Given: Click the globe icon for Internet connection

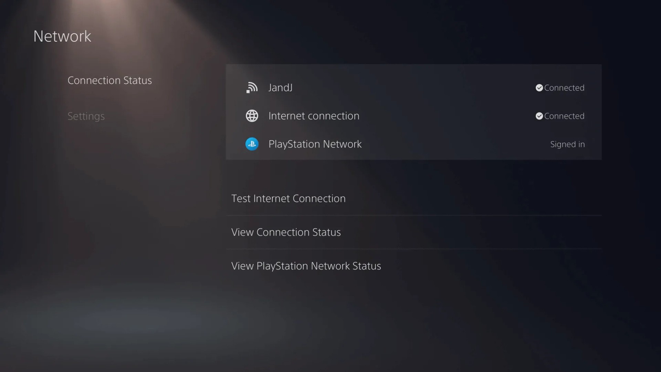Looking at the screenshot, I should pyautogui.click(x=252, y=116).
